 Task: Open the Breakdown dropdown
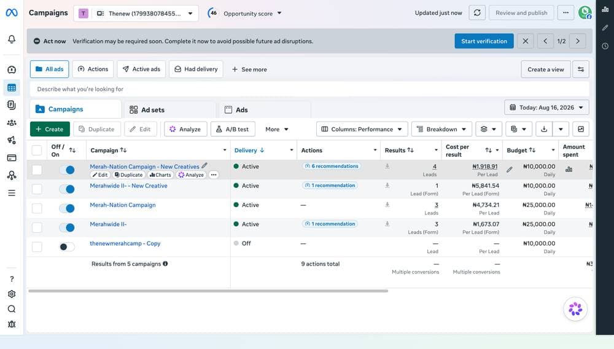pos(441,129)
